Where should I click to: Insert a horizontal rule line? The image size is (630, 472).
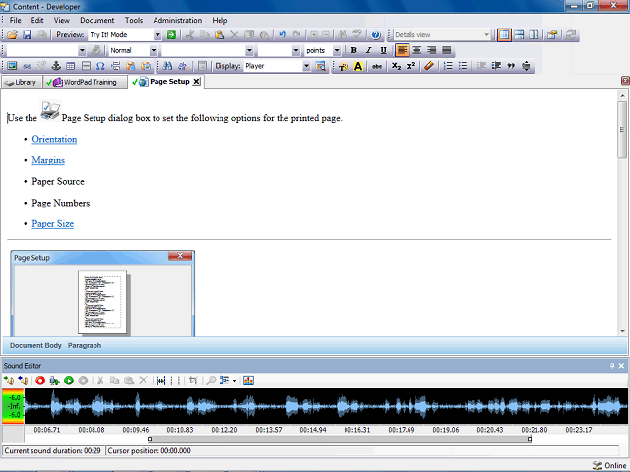point(86,66)
